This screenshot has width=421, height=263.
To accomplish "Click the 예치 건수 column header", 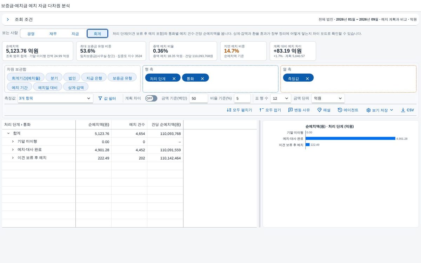I will point(129,124).
